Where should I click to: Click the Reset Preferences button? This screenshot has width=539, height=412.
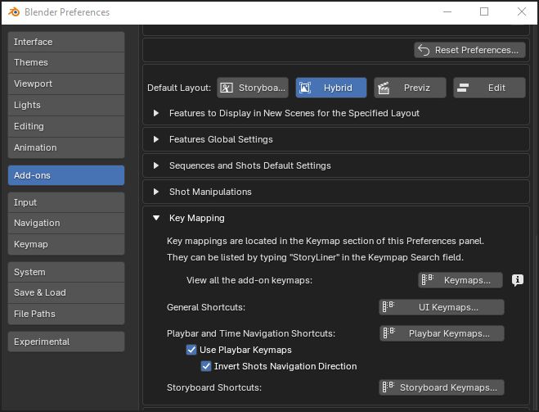click(469, 50)
